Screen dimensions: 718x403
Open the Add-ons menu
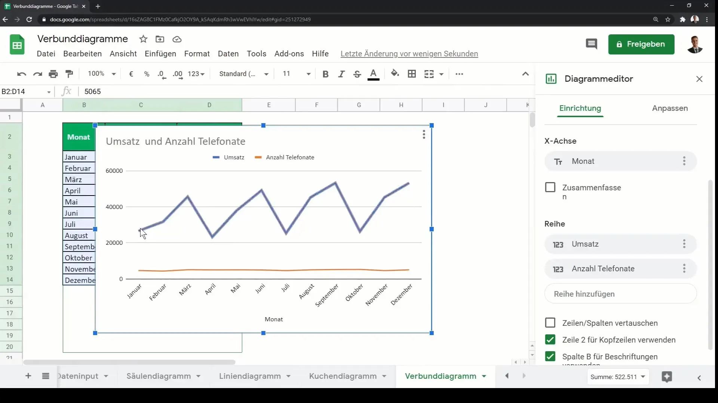coord(289,54)
